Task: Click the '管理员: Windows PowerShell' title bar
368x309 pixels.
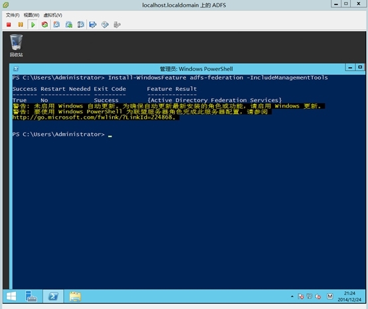Action: (x=196, y=69)
